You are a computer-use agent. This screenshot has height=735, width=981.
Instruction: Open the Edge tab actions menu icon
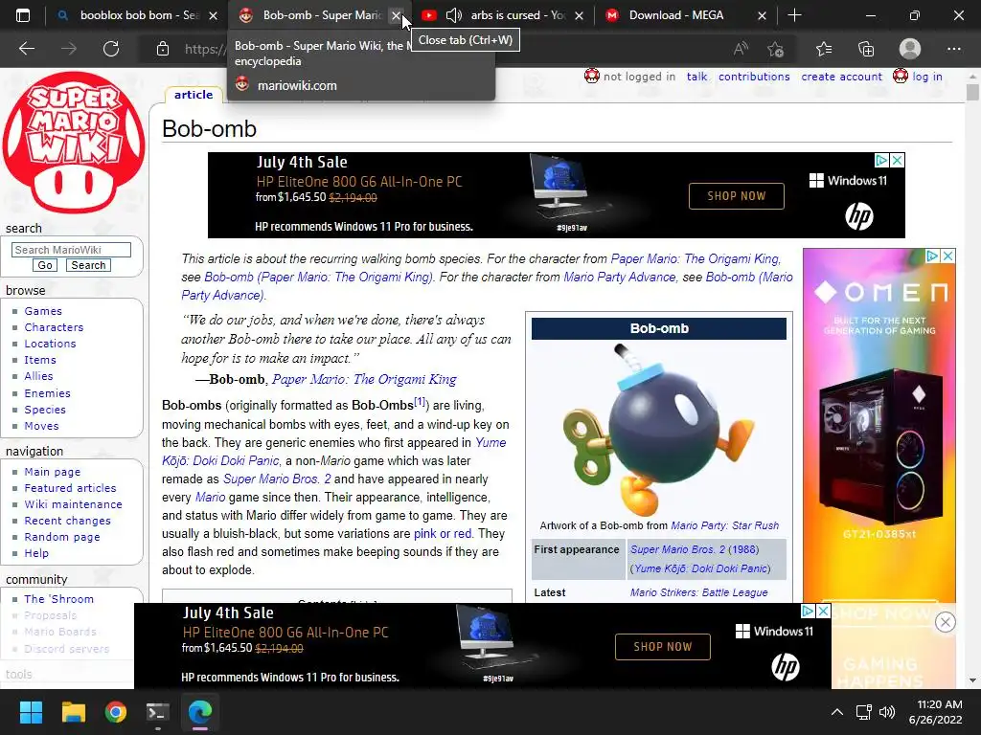point(23,15)
